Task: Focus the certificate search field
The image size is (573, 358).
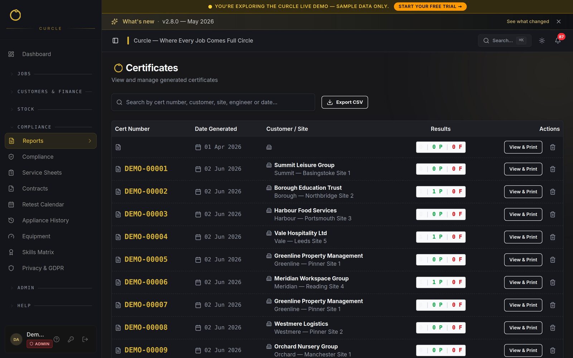Action: [x=213, y=102]
